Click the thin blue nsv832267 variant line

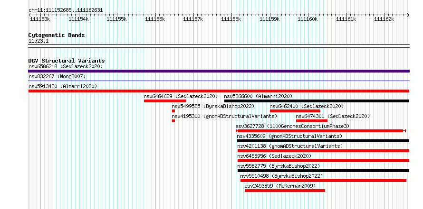click(x=219, y=81)
